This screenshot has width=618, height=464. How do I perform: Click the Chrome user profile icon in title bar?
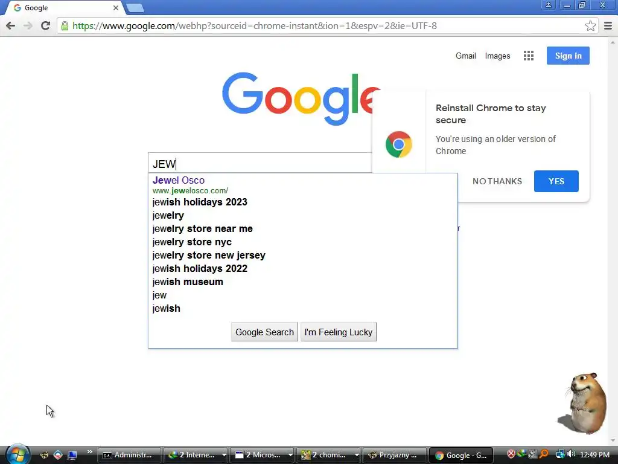[x=548, y=5]
